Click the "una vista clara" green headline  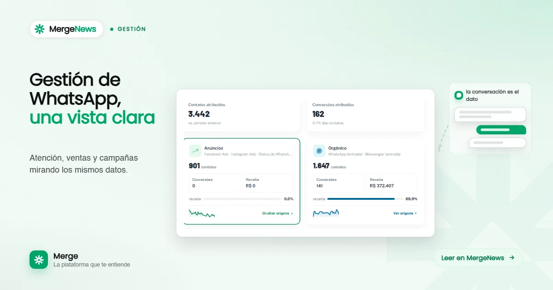(92, 118)
